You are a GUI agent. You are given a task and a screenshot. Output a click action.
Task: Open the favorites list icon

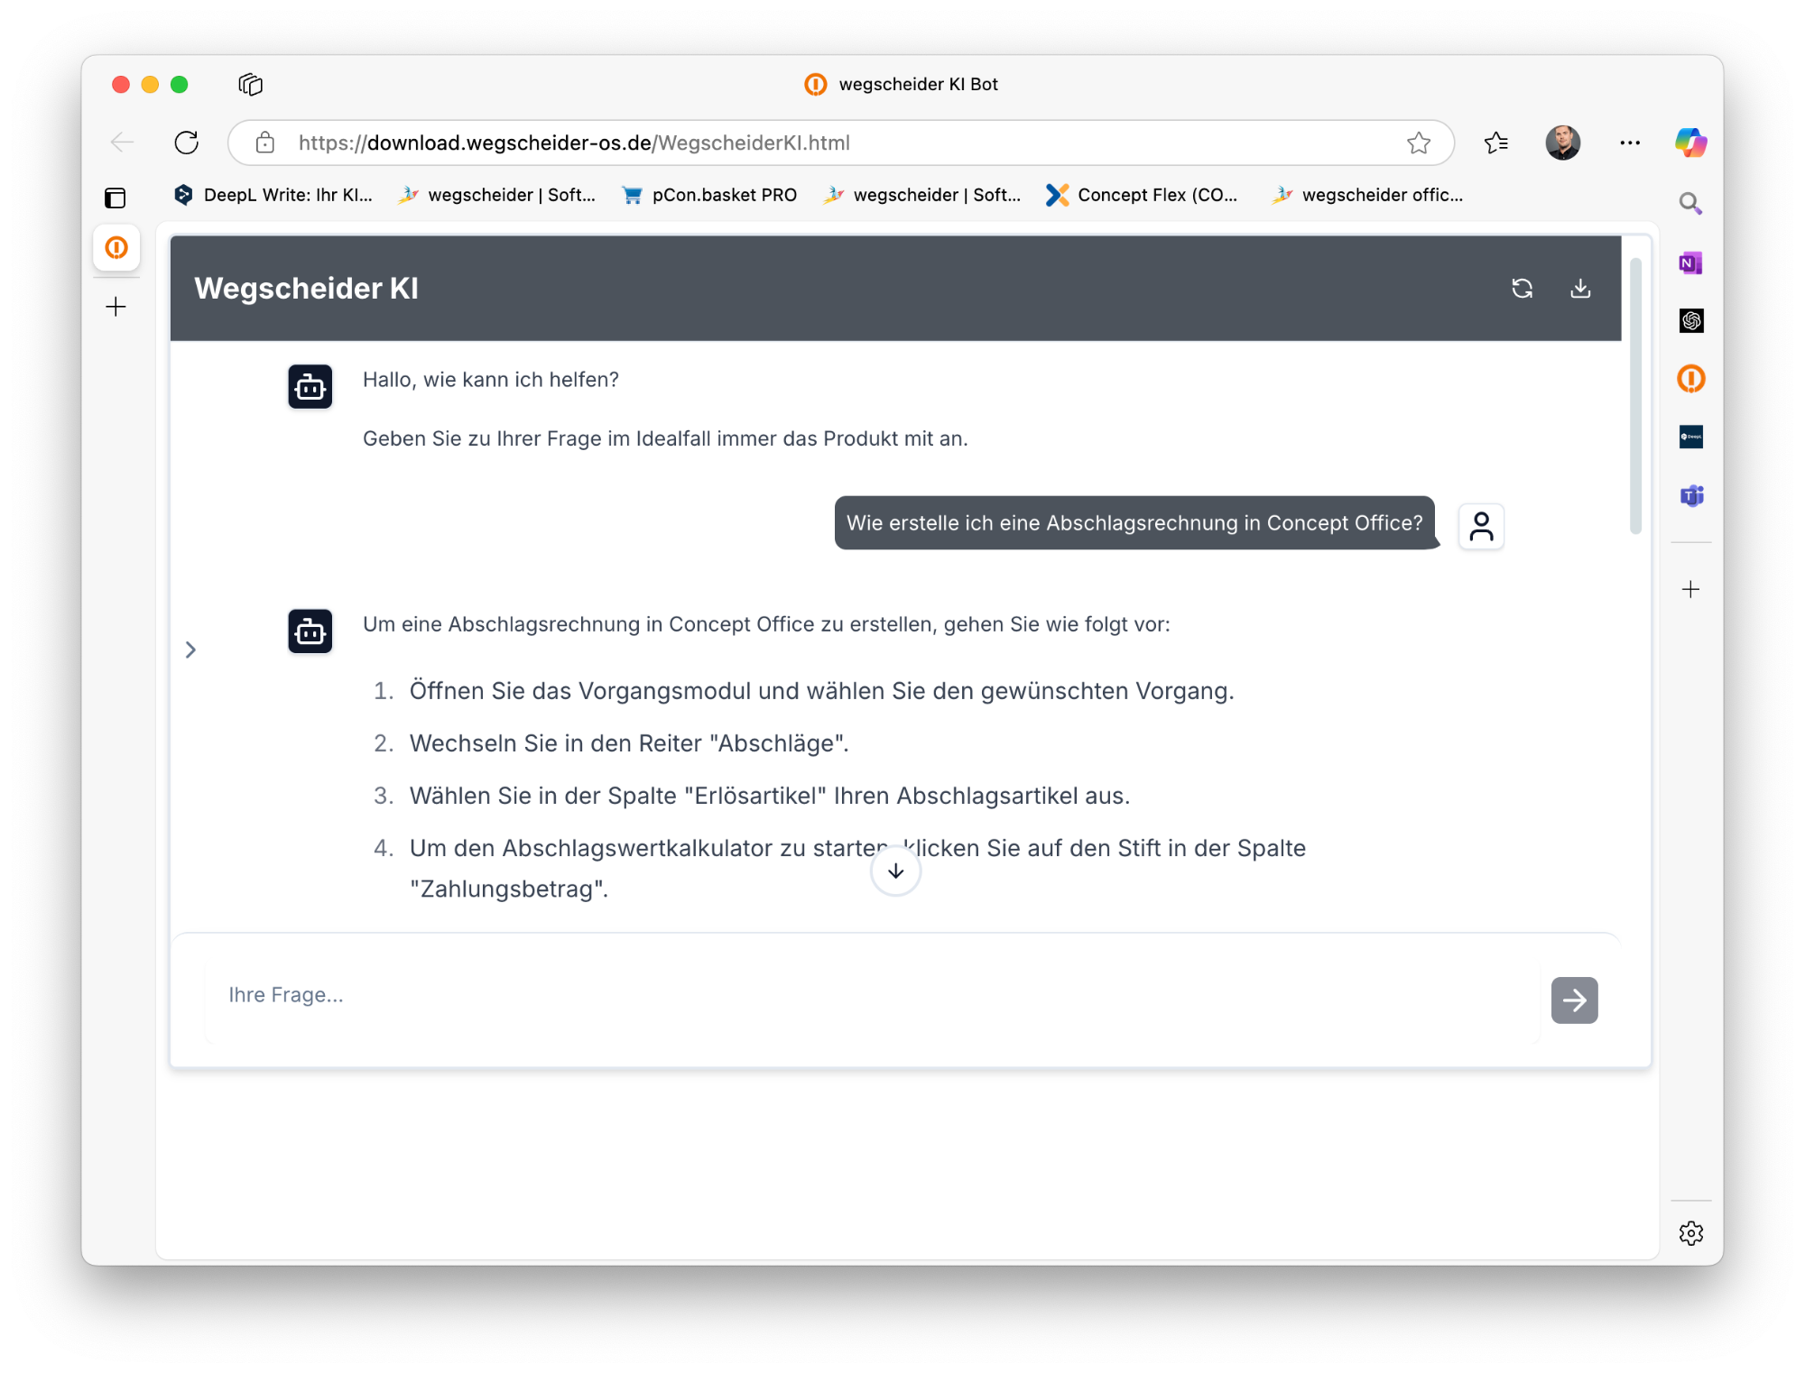pos(1495,143)
